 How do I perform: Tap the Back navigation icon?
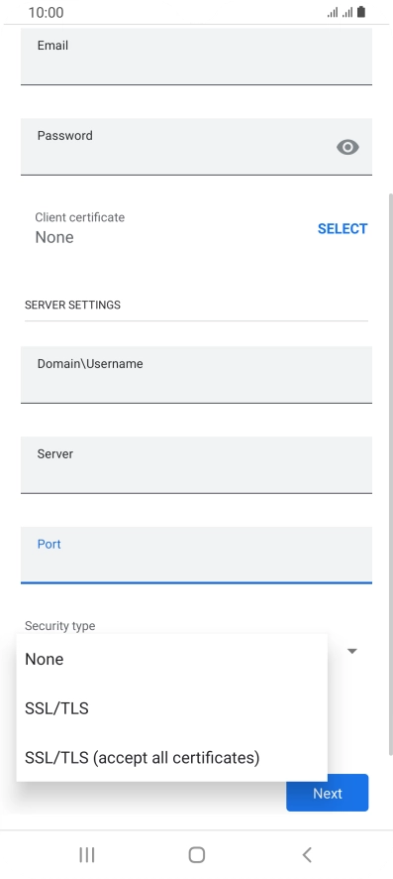tap(306, 854)
